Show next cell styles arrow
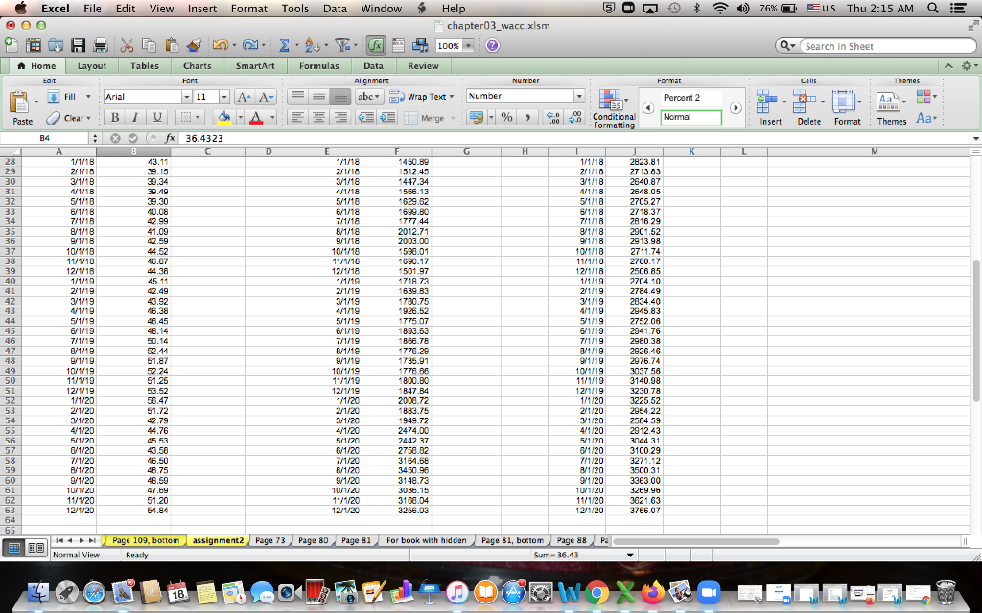The width and height of the screenshot is (982, 613). [x=736, y=107]
